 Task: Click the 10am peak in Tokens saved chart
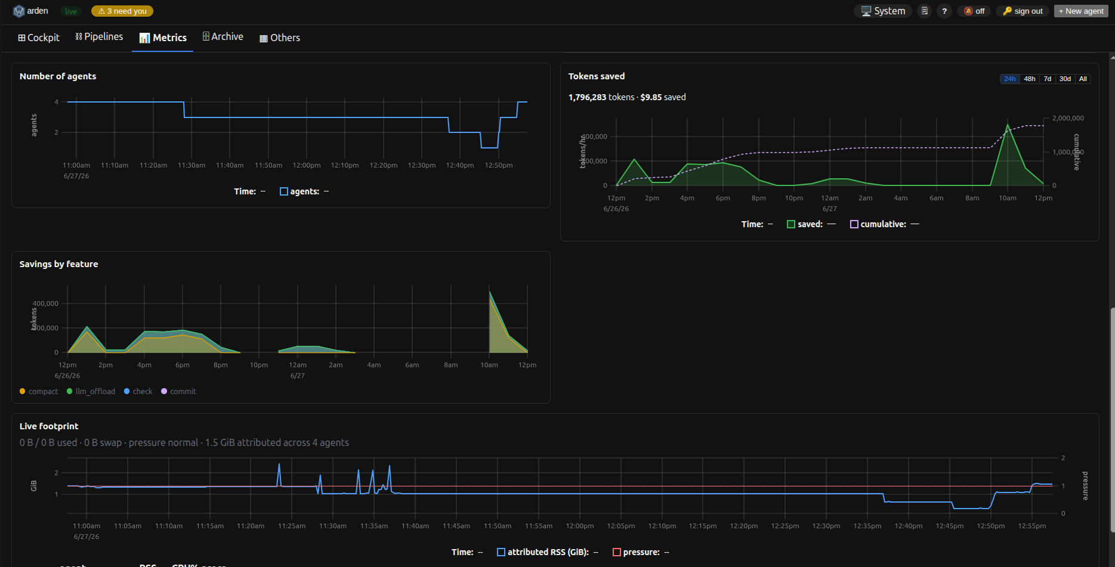point(1008,125)
